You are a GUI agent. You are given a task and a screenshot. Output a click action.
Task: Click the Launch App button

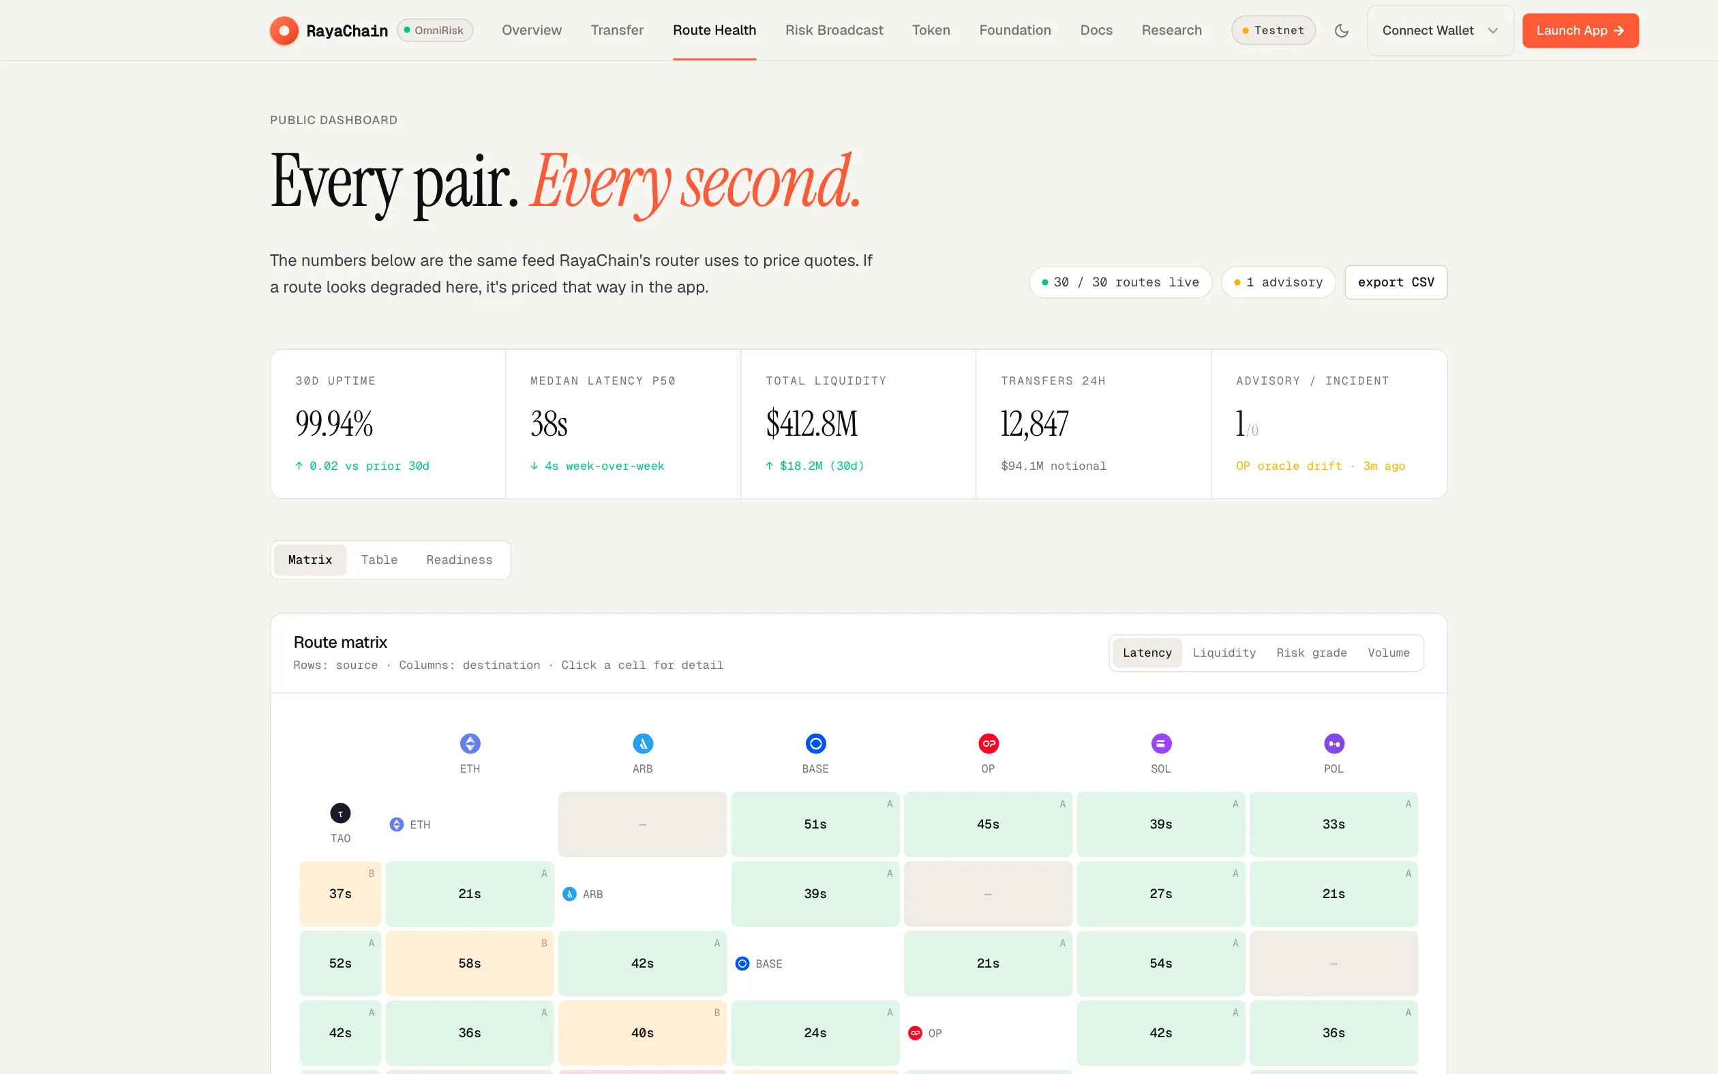coord(1580,31)
